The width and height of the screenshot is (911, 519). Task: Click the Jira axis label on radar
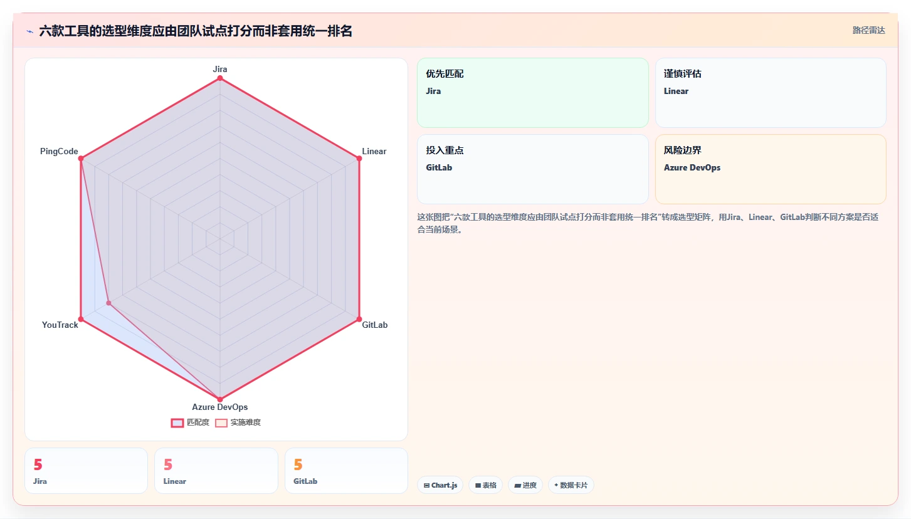tap(220, 69)
